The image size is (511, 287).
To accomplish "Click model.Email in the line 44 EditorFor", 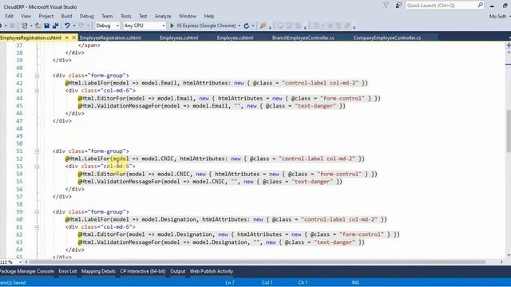I will point(176,98).
